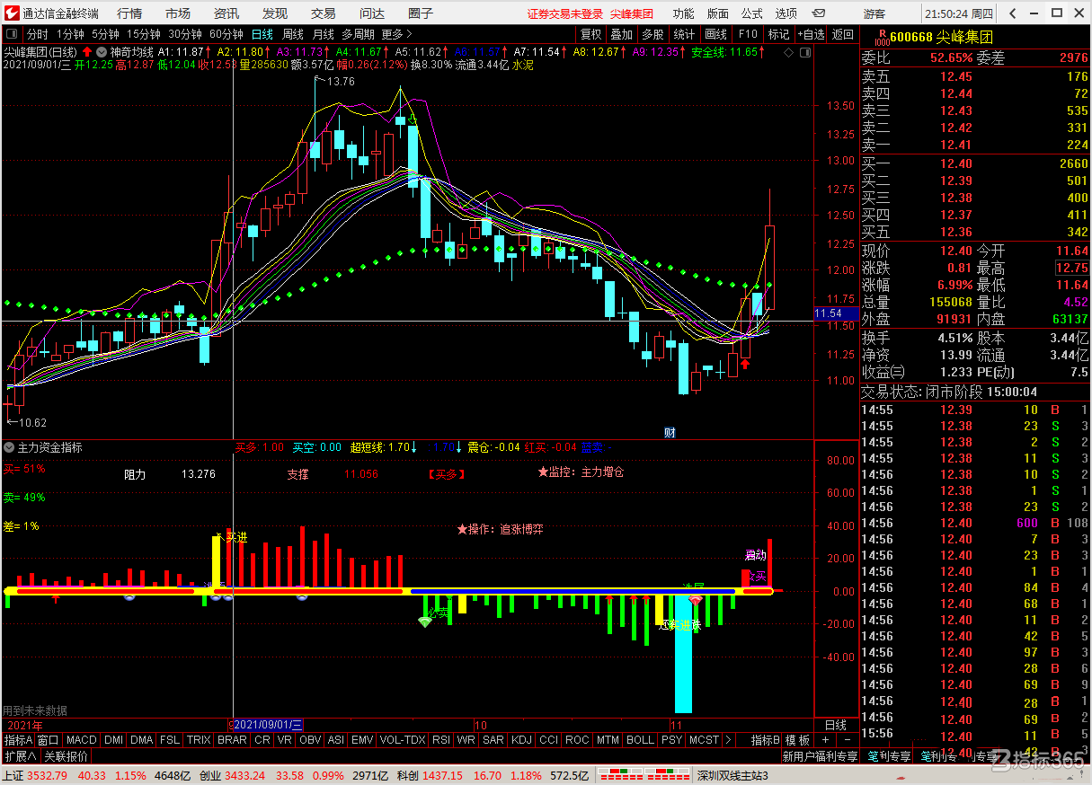The image size is (1092, 785).
Task: Click the 关联报价 tab
Action: [x=67, y=756]
